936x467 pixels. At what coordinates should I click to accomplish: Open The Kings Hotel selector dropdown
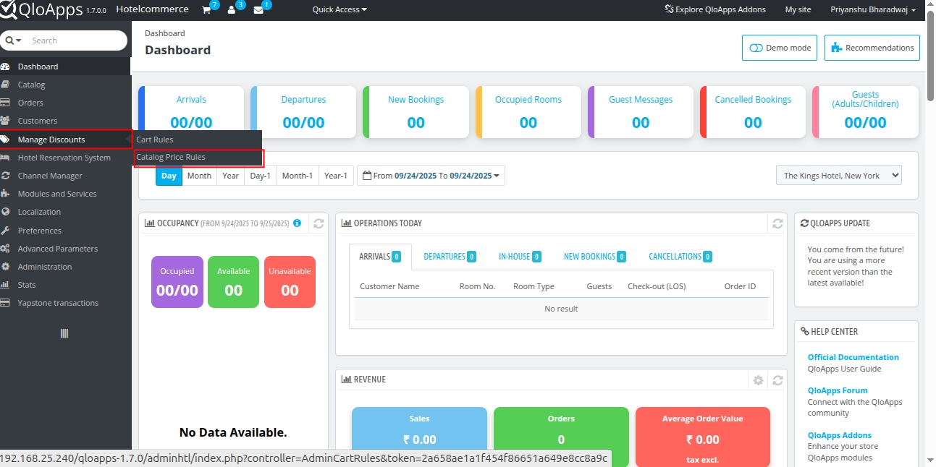pos(838,175)
